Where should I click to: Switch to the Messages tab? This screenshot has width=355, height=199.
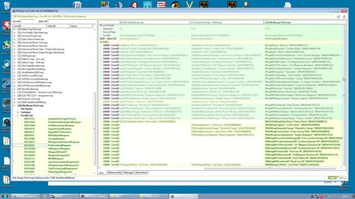tap(128, 172)
